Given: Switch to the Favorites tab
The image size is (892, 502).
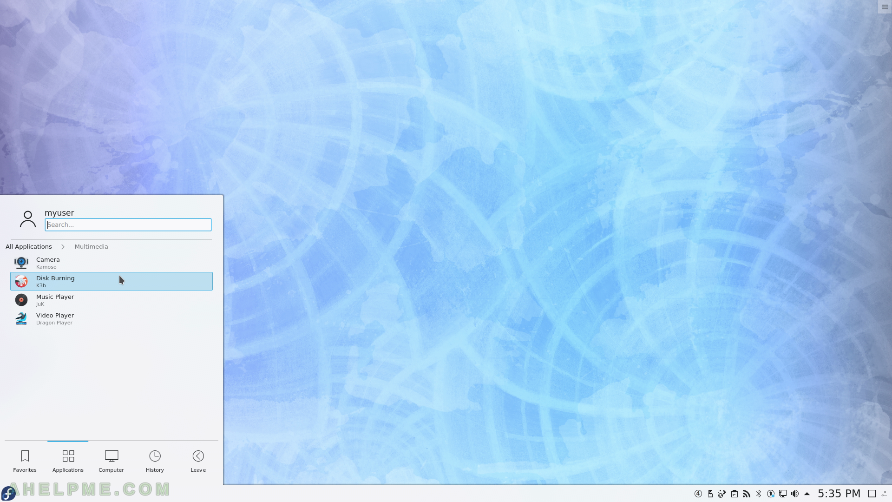Looking at the screenshot, I should point(25,461).
